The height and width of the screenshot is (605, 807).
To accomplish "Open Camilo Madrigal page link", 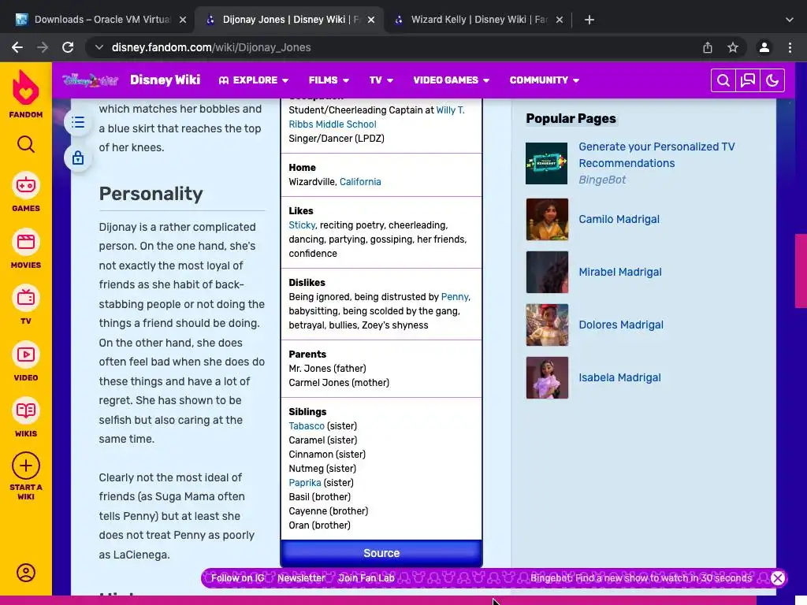I will click(619, 219).
